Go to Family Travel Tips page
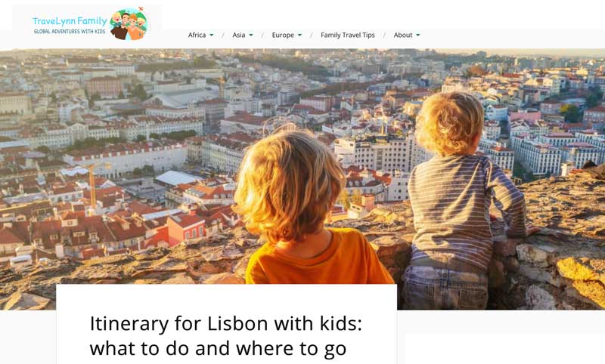Viewport: 605px width, 364px height. point(348,35)
